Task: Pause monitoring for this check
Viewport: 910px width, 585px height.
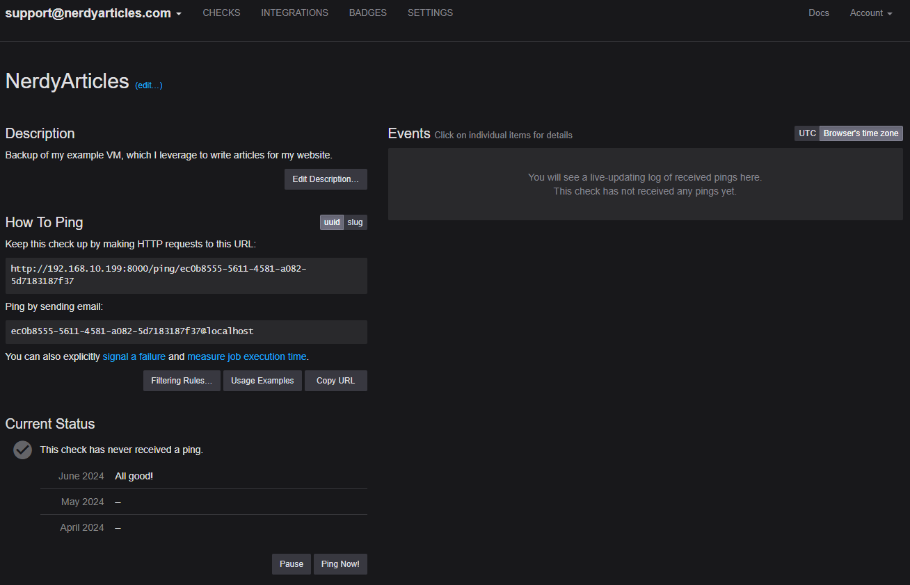Action: [291, 563]
